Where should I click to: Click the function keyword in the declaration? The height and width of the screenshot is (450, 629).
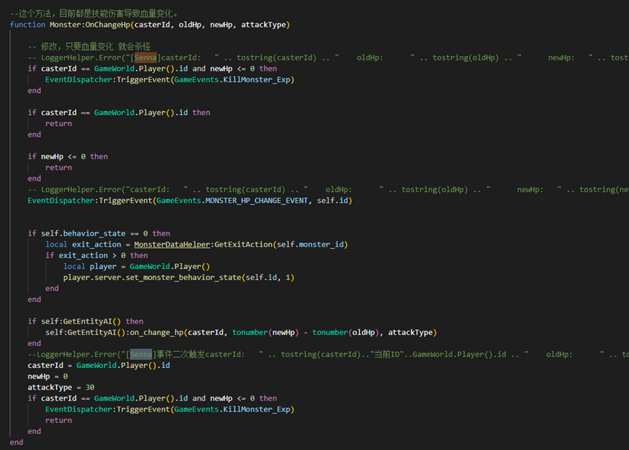[x=28, y=25]
